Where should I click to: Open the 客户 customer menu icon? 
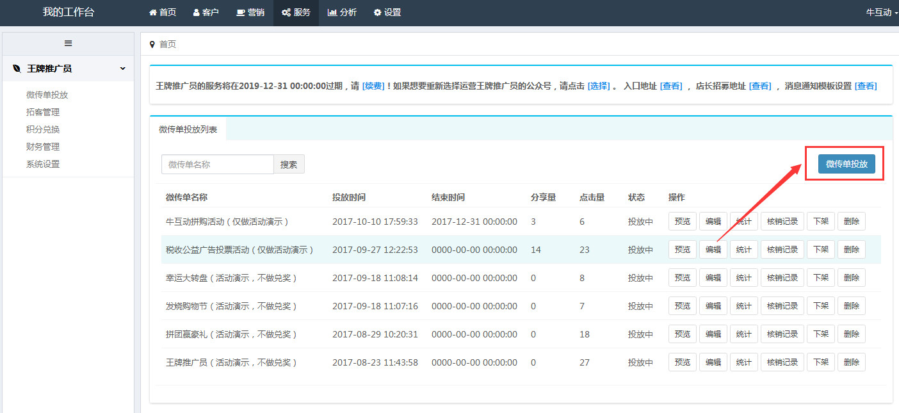pyautogui.click(x=206, y=13)
